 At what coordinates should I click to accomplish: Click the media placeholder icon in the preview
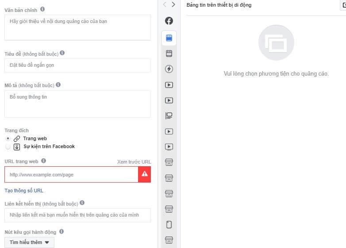[276, 42]
